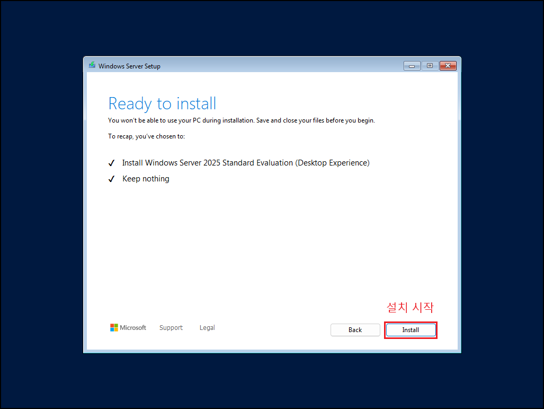Click the Microsoft logo
Screen dimensions: 544x409
[128, 328]
